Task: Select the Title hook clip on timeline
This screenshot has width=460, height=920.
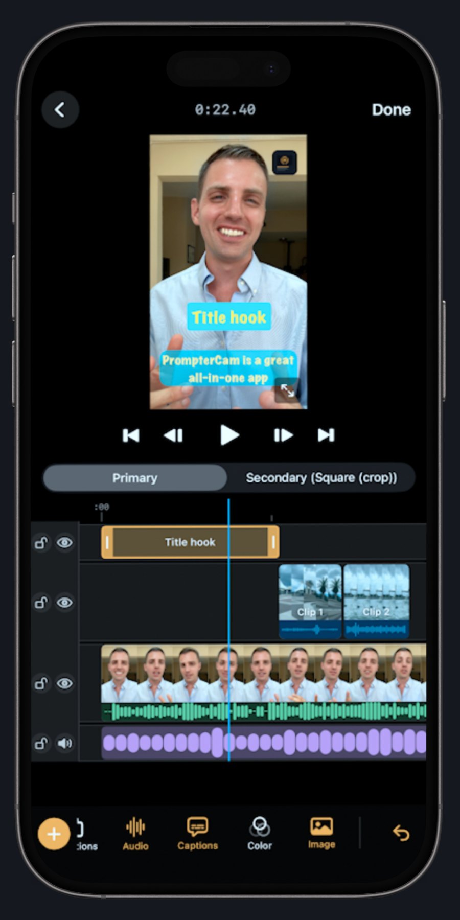Action: coord(190,542)
